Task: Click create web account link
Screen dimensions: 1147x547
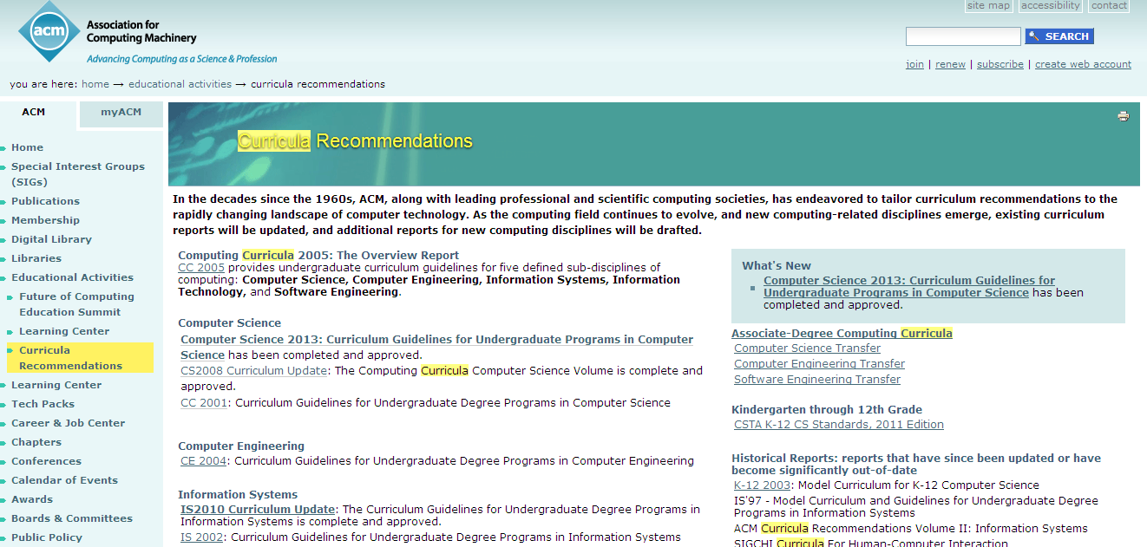Action: (1083, 64)
